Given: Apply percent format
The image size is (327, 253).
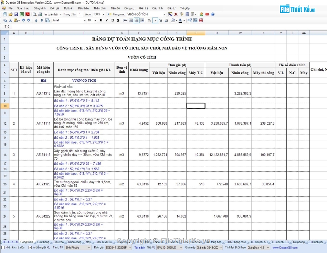Looking at the screenshot, I should point(149,20).
